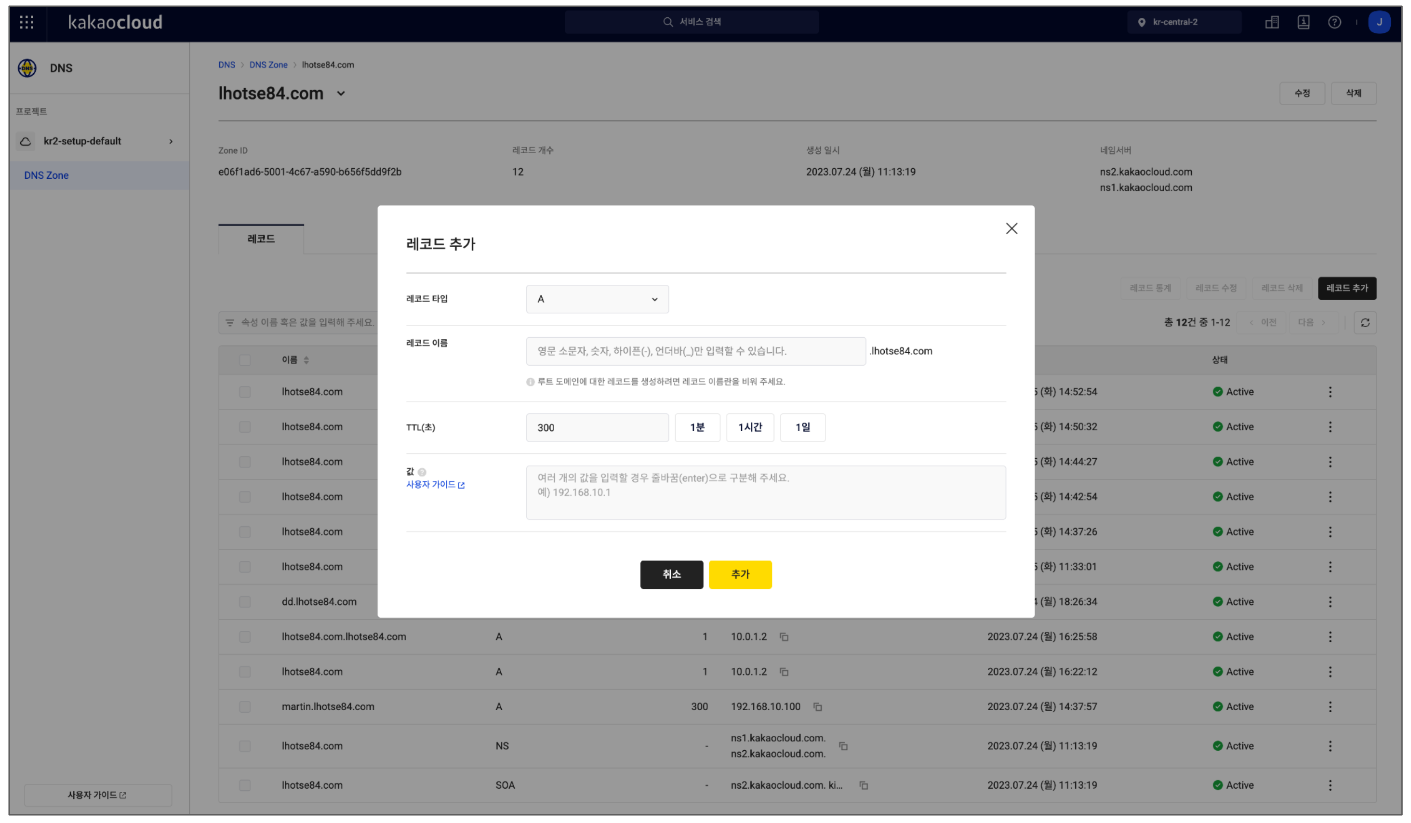
Task: Open the 사용자 가이드 link in the dialog
Action: point(435,485)
